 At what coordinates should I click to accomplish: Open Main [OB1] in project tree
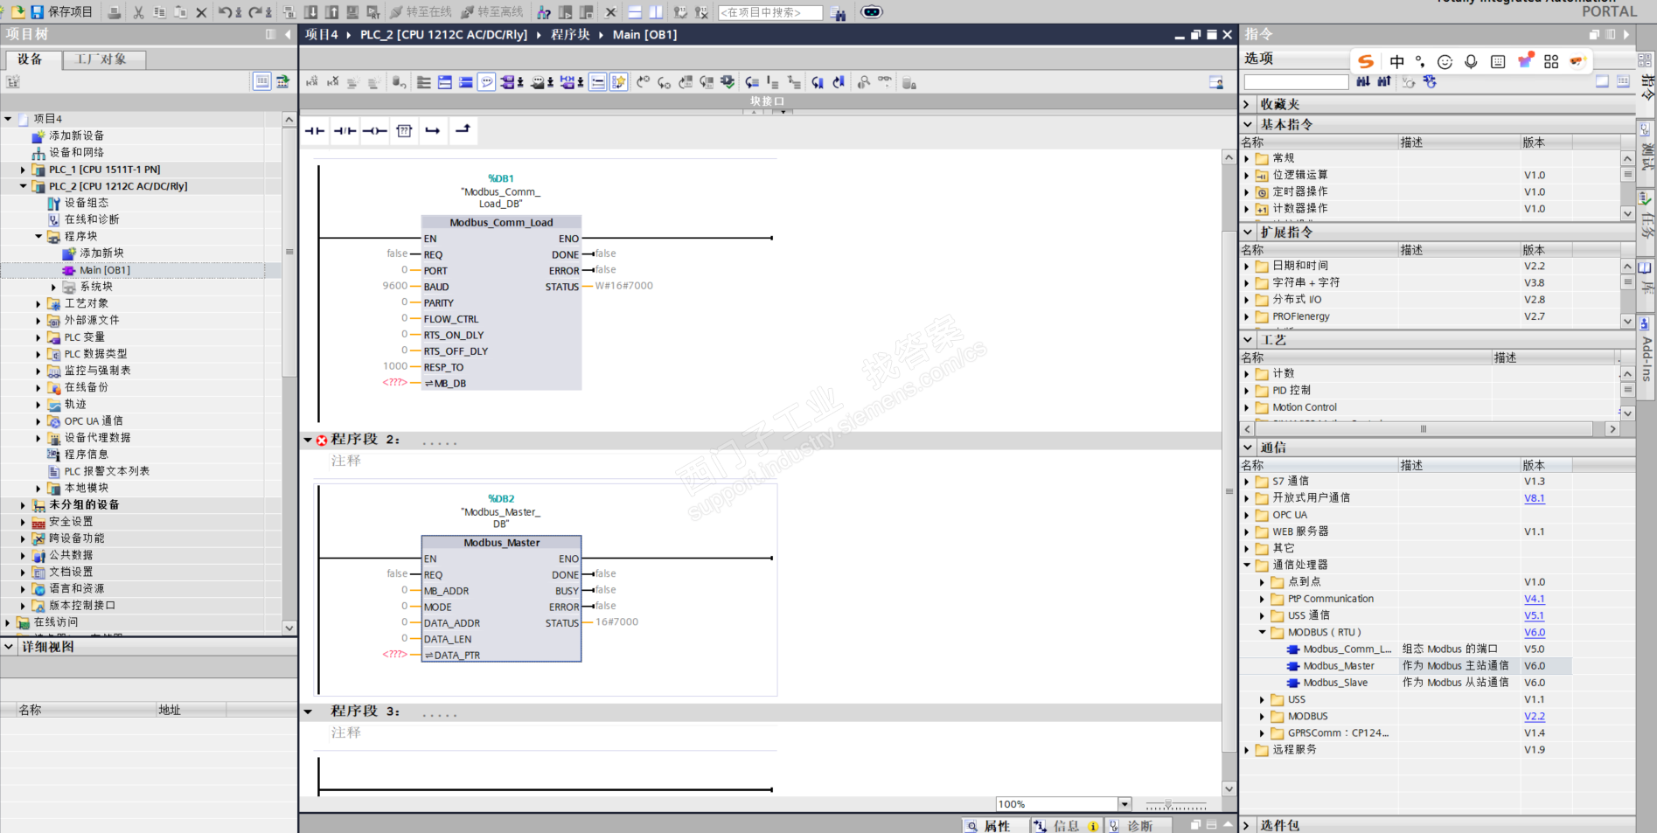tap(105, 270)
